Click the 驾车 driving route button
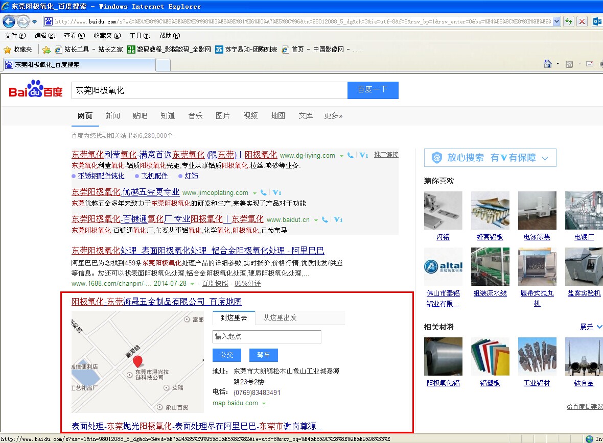Viewport: 603px width, 443px height. coord(263,355)
